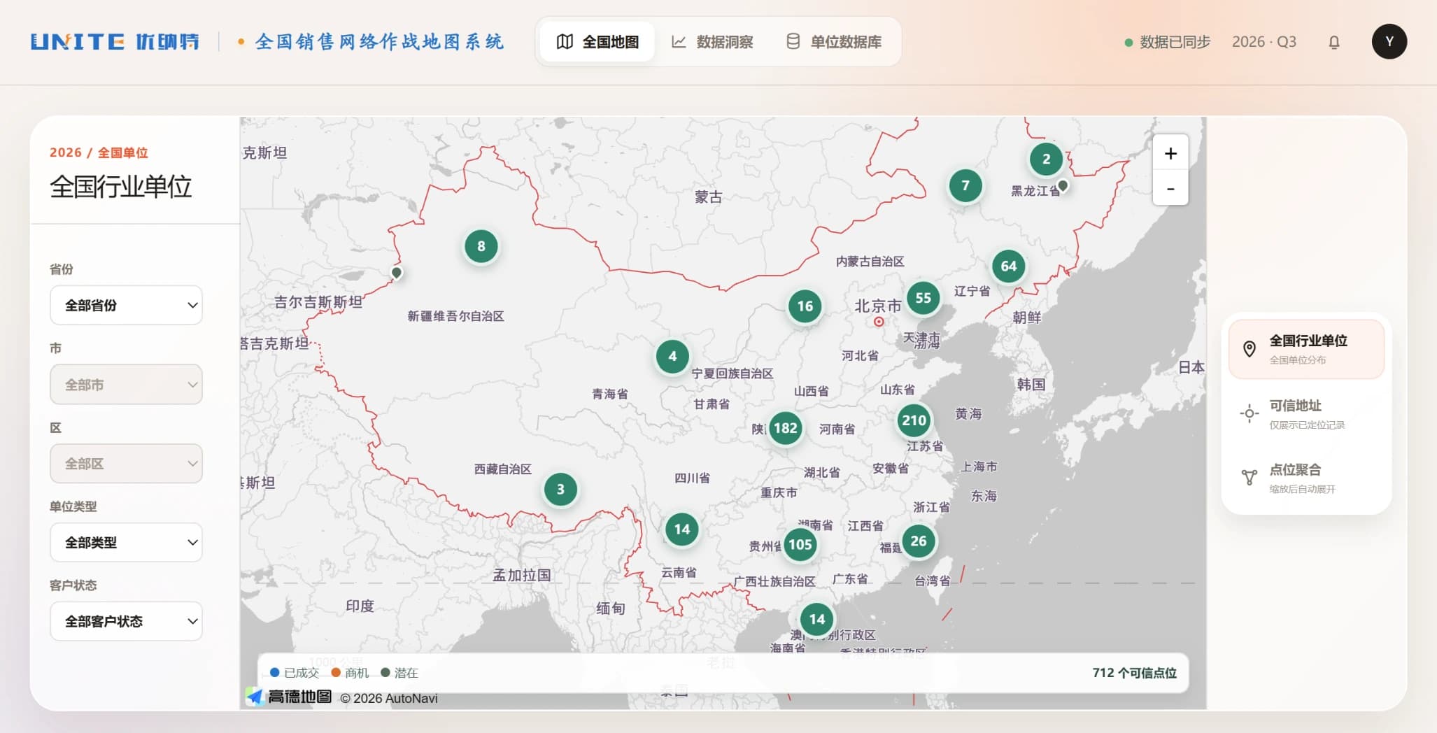Click the © 2026 AutoNavi attribution

(x=389, y=698)
